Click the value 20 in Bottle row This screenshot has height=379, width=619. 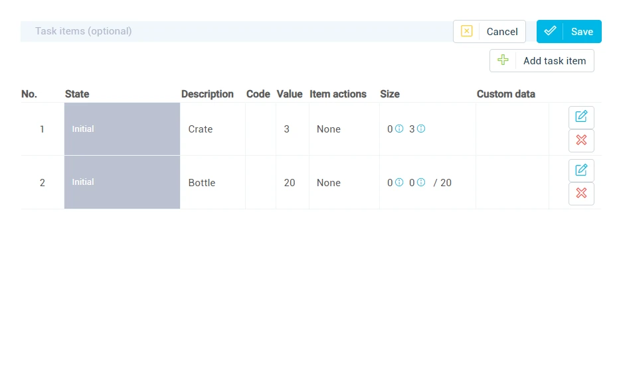click(290, 183)
